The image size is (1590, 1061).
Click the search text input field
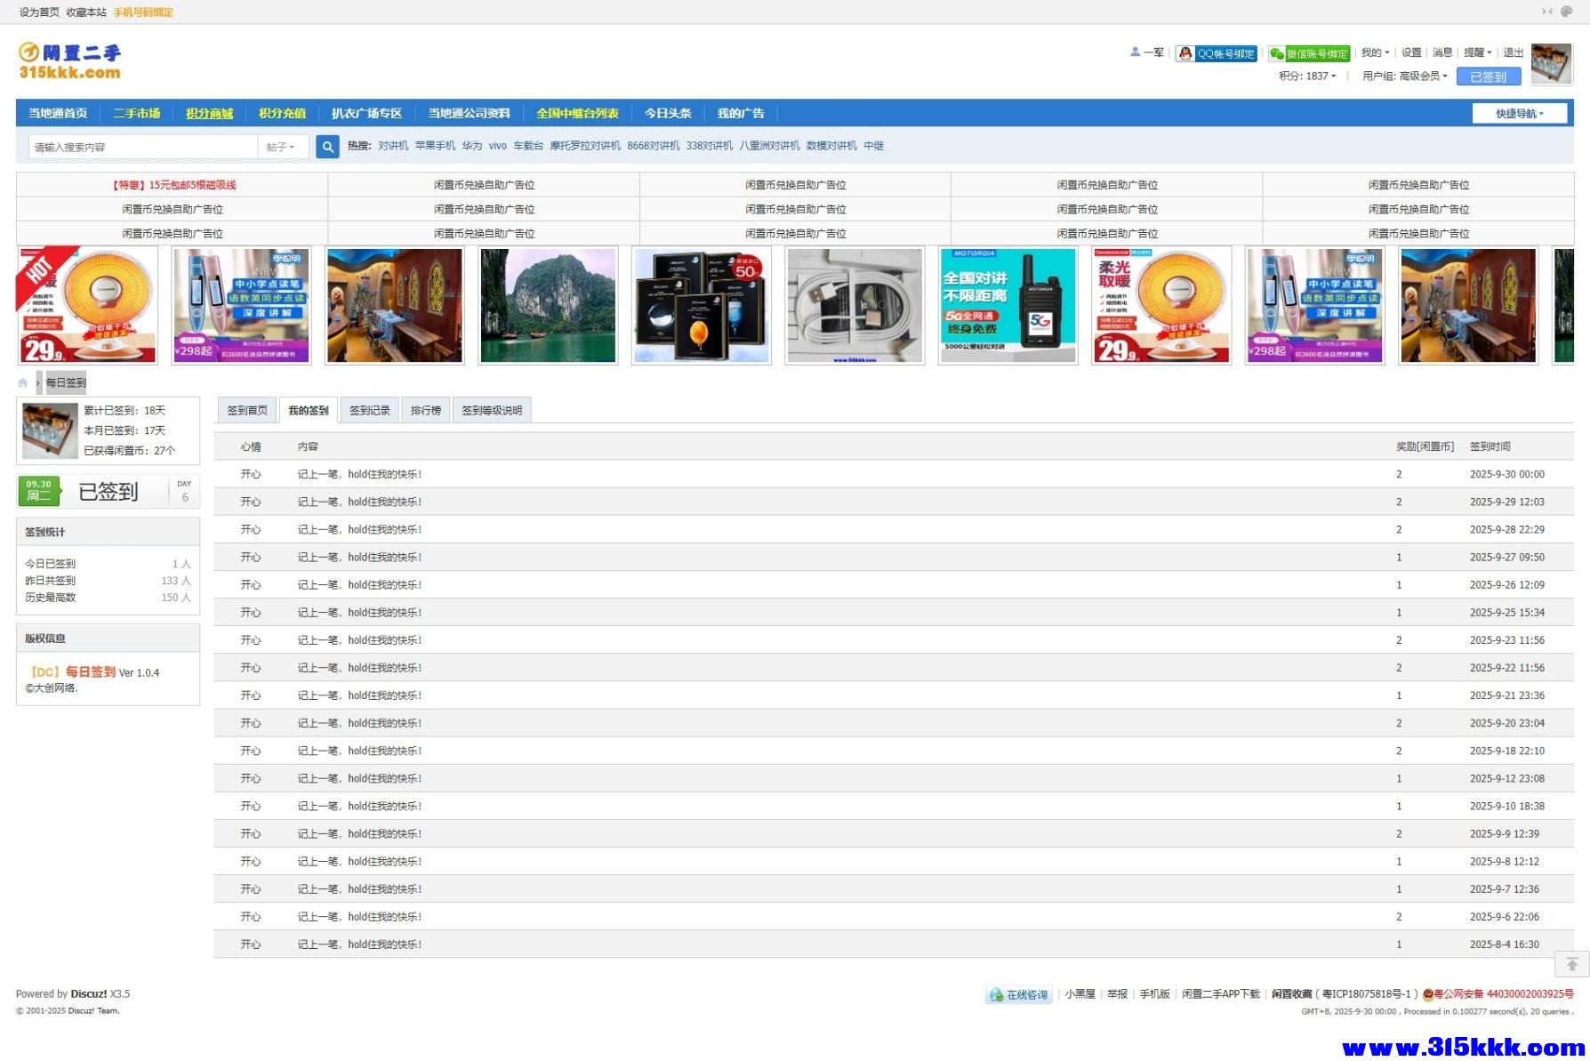point(142,147)
